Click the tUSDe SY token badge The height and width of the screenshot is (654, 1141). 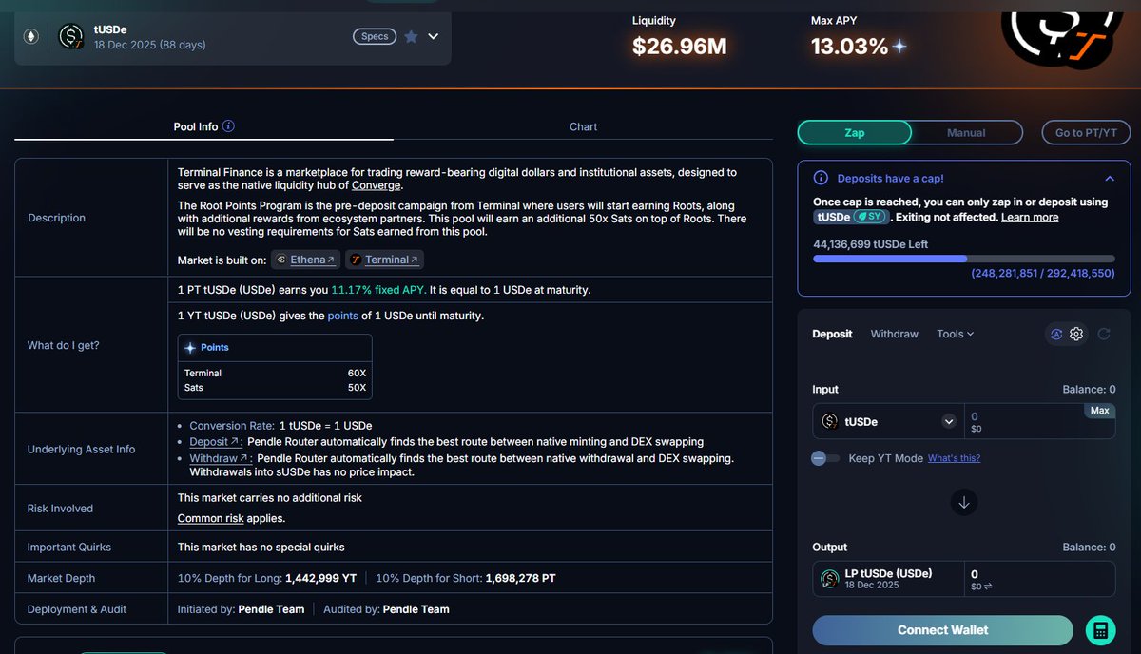(x=851, y=217)
